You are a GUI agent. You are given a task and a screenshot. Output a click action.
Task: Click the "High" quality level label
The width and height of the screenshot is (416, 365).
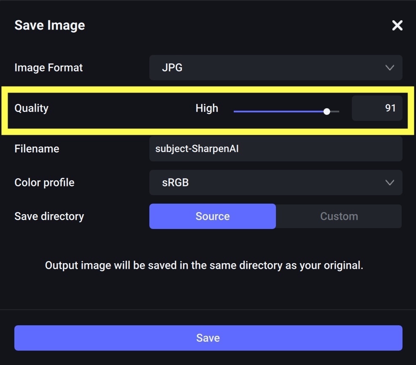(207, 108)
